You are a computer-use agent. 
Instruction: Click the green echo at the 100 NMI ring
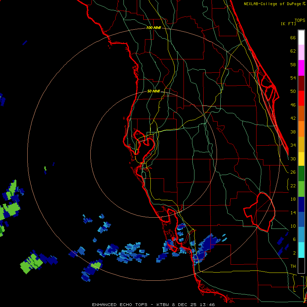coord(96,265)
